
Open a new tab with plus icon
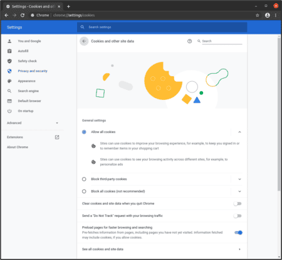point(68,6)
